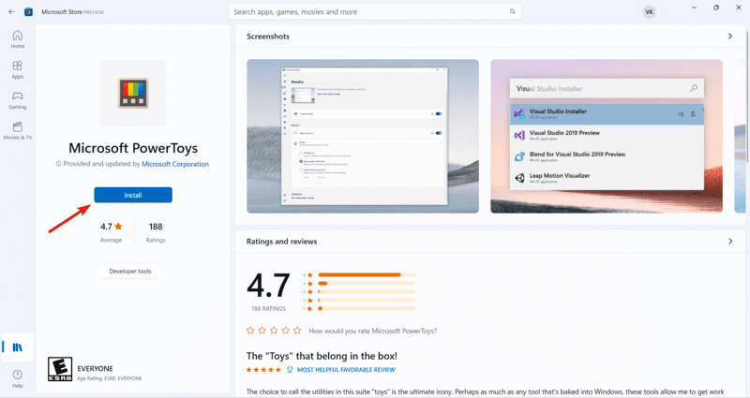The height and width of the screenshot is (398, 750).
Task: Open the Apps section in sidebar
Action: 18,69
